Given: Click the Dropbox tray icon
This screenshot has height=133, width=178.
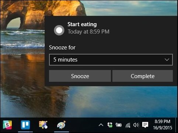Looking at the screenshot, I should pyautogui.click(x=110, y=125).
